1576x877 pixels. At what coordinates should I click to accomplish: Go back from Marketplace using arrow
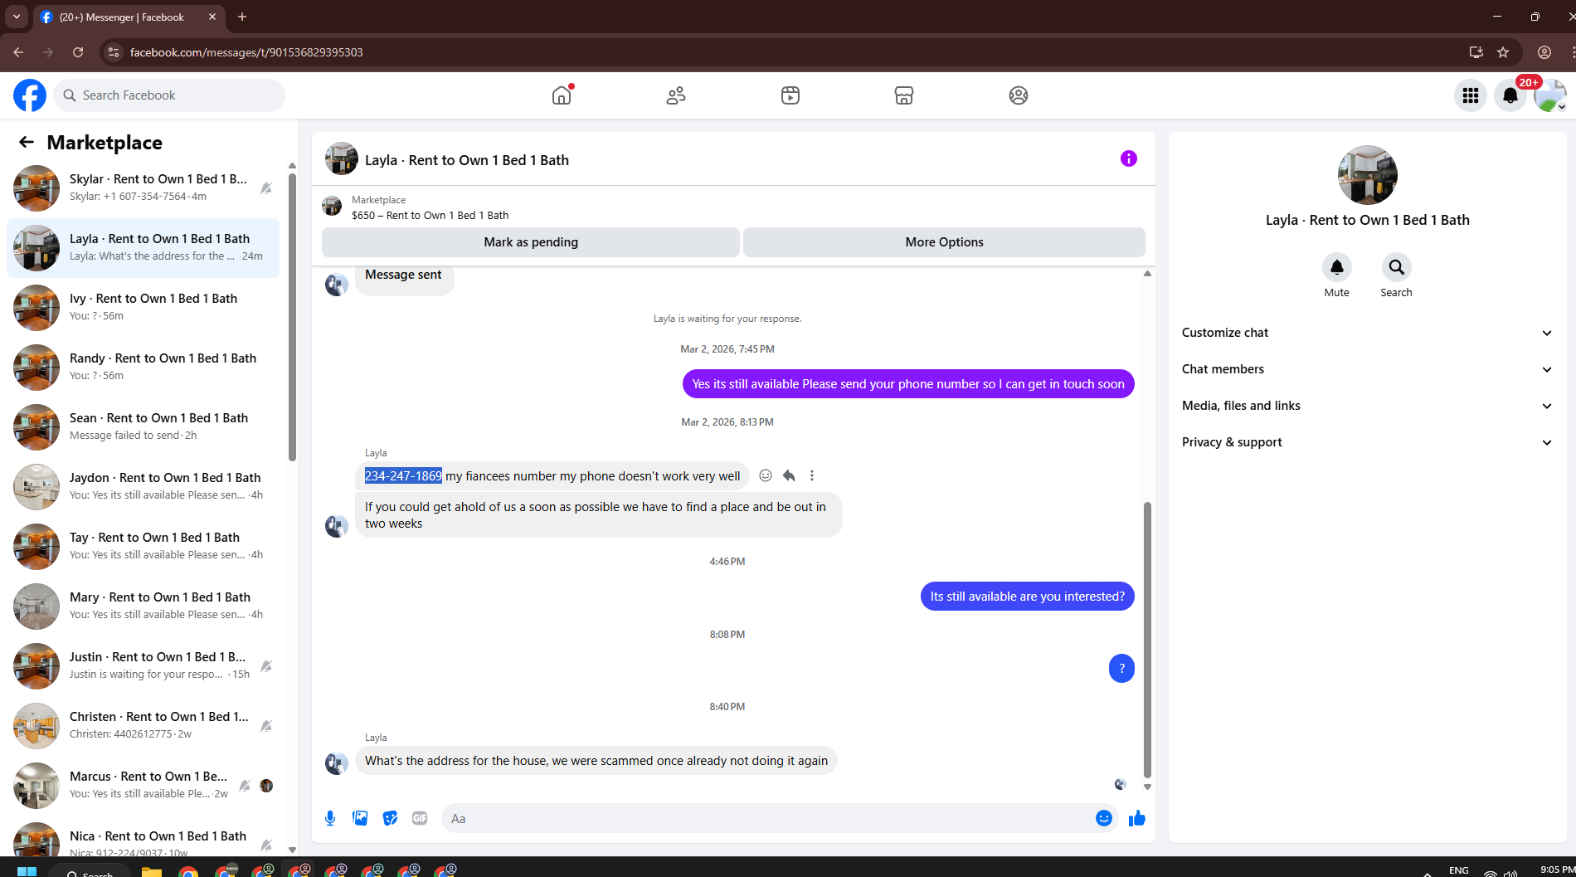click(27, 142)
